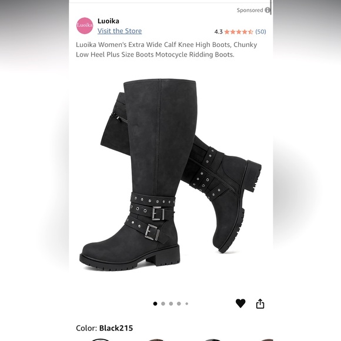
Task: Open the pink Luoika brand logo
Action: click(x=85, y=26)
